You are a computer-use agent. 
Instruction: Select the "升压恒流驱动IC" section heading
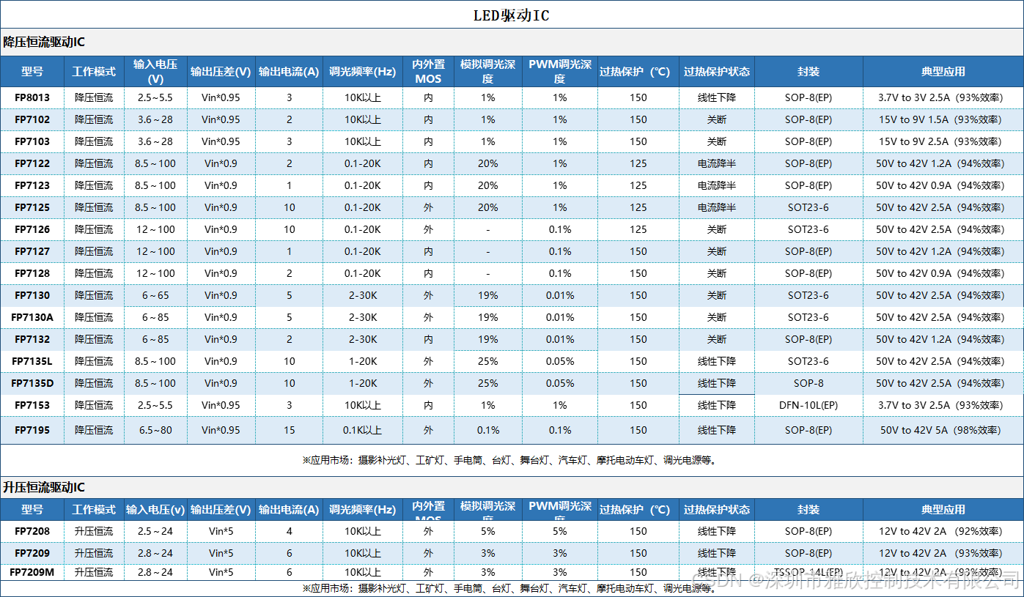44,487
